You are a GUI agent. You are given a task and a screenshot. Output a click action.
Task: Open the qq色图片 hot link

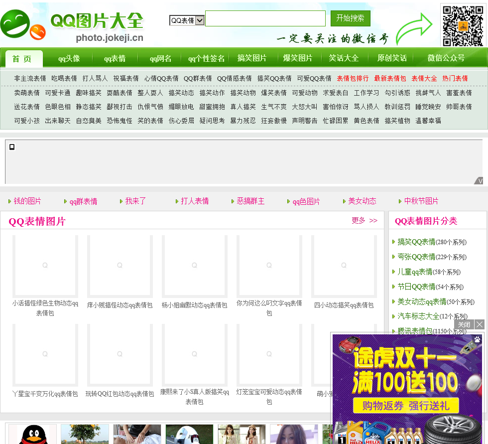pyautogui.click(x=306, y=201)
